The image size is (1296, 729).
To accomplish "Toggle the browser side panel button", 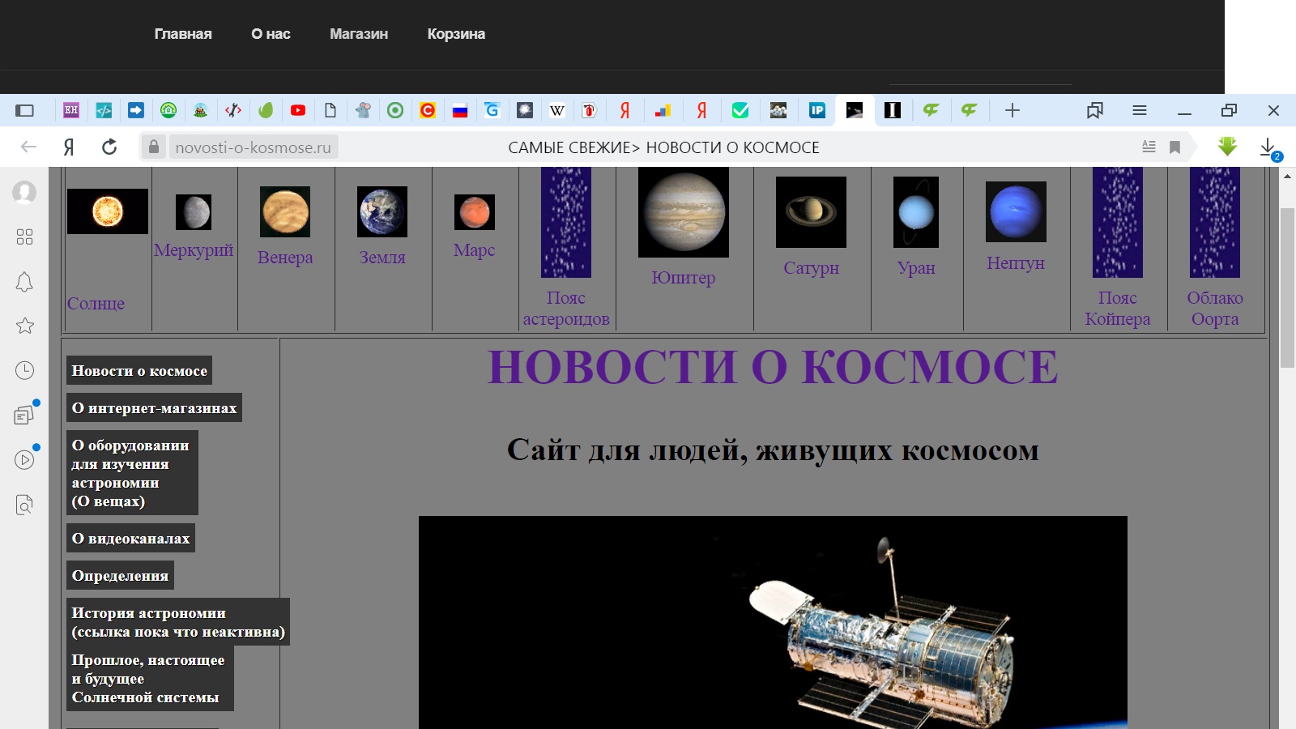I will (24, 110).
